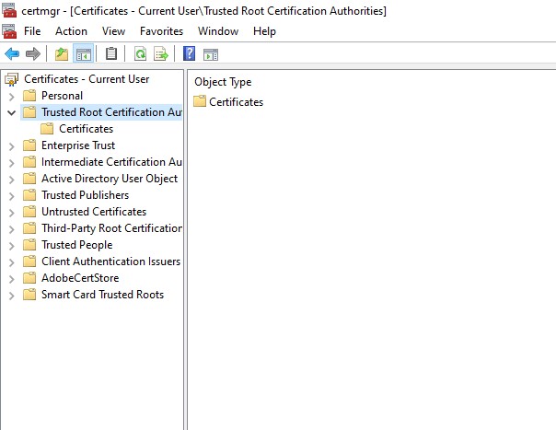The height and width of the screenshot is (430, 556).
Task: Click the Paste clipboard toolbar icon
Action: click(x=111, y=54)
